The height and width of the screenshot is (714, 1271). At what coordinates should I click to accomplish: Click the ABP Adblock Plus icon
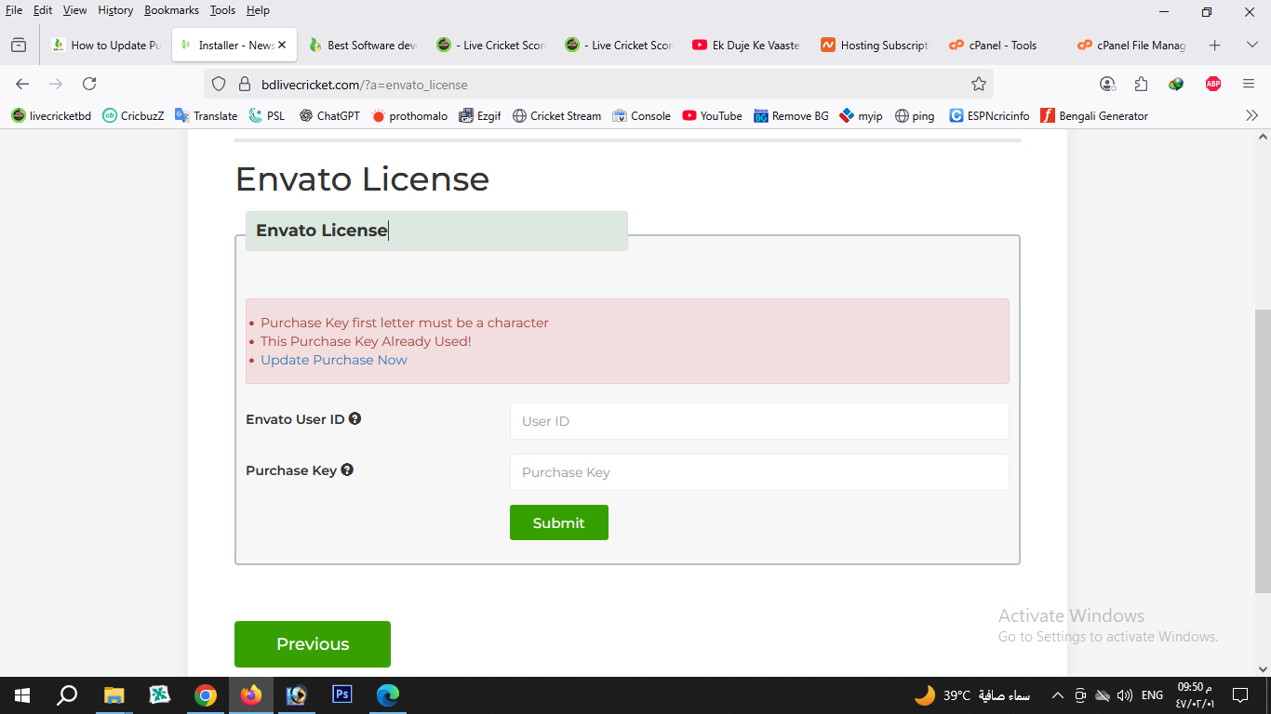(1212, 84)
